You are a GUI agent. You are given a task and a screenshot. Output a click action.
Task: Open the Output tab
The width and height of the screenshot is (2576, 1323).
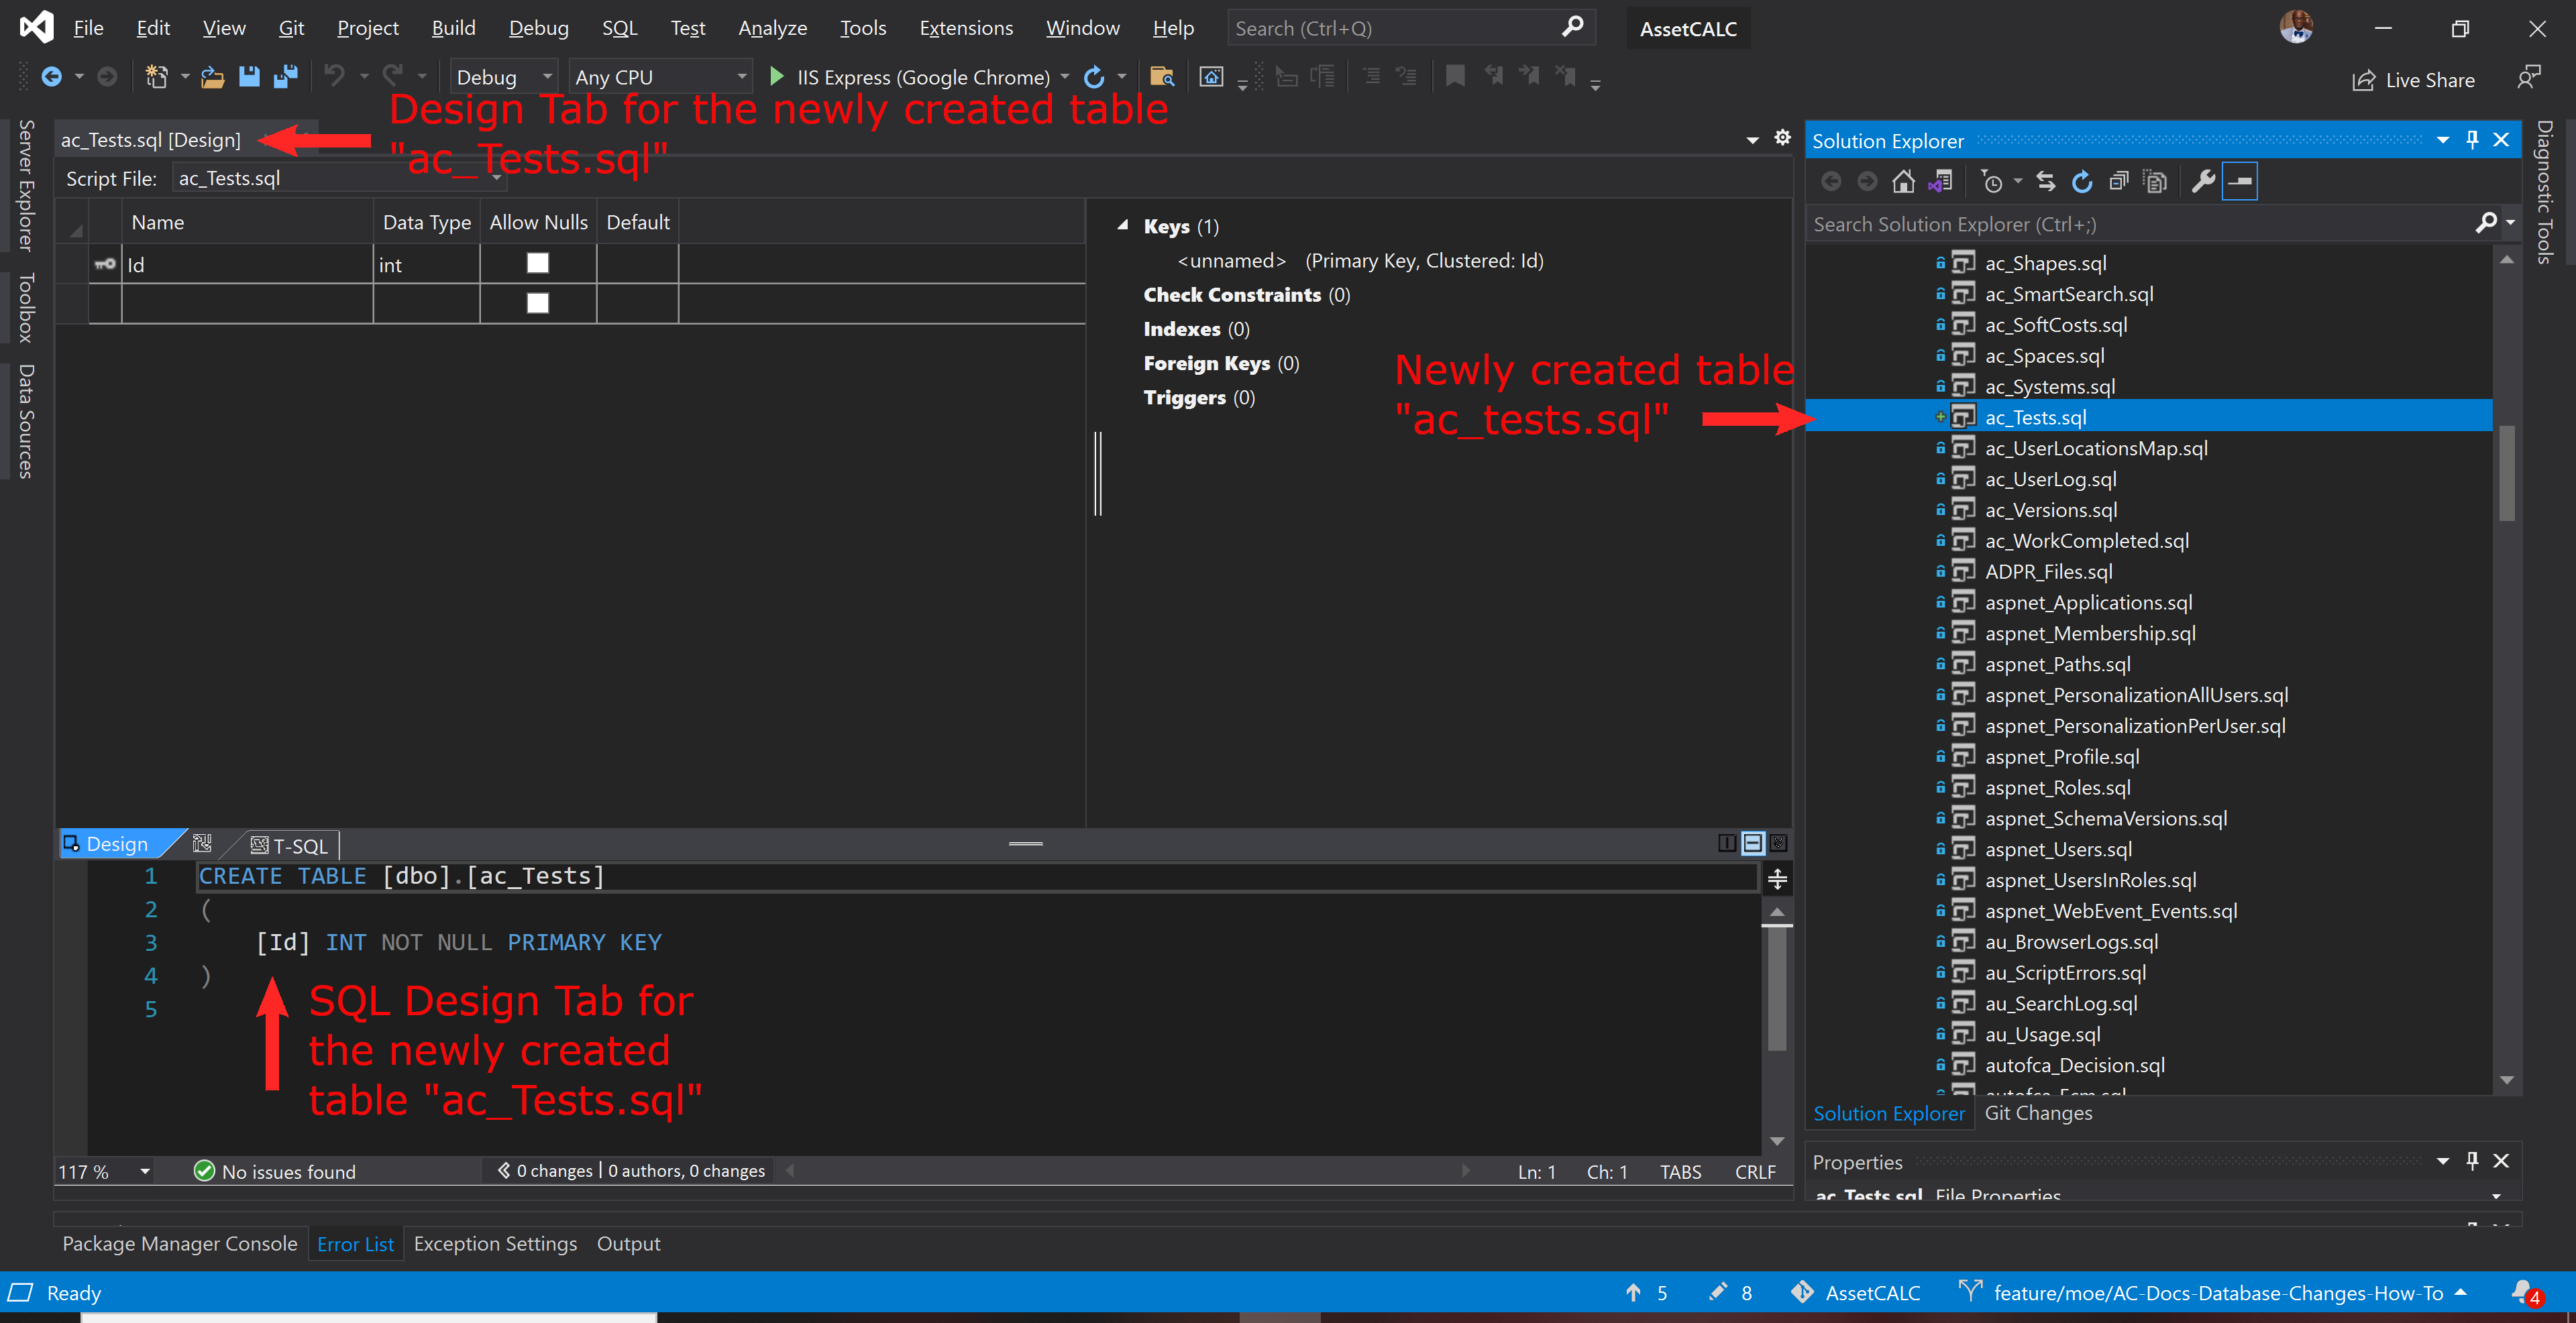click(x=628, y=1243)
